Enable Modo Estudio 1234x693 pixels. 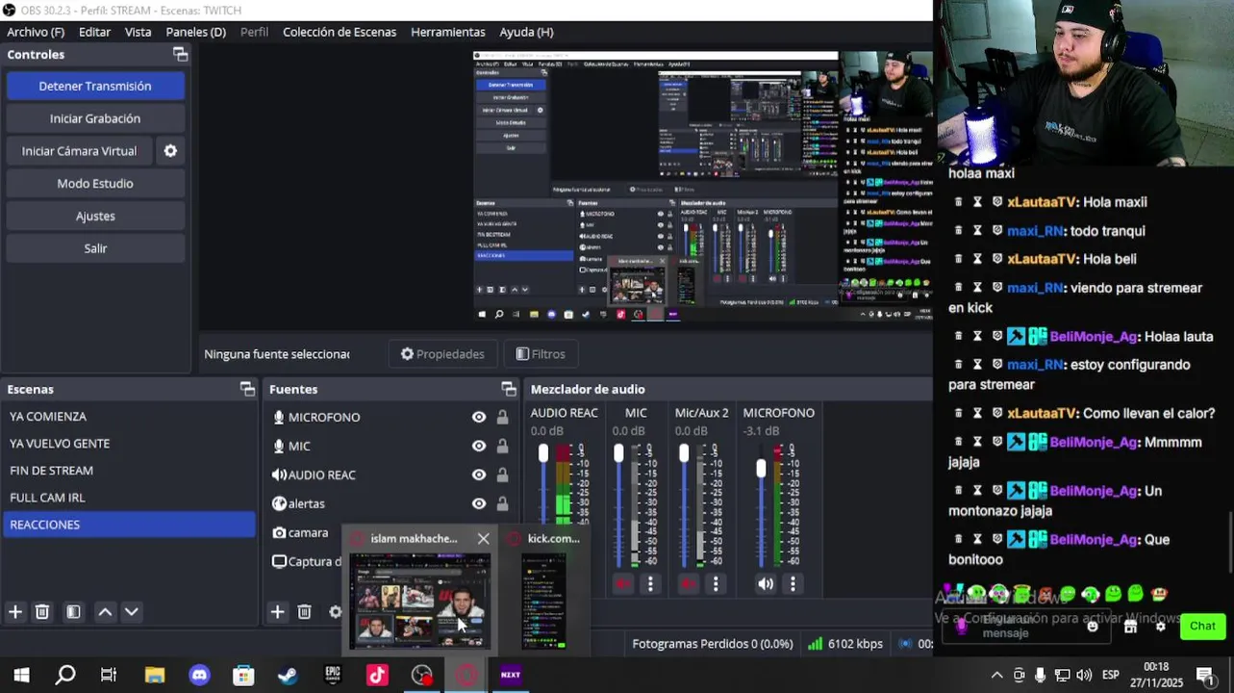pyautogui.click(x=95, y=184)
